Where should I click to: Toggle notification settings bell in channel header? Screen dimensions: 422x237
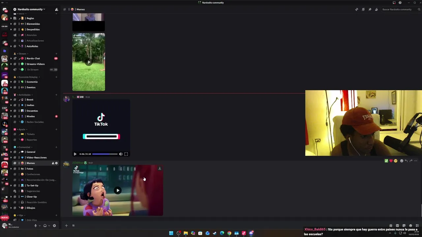pos(363,9)
